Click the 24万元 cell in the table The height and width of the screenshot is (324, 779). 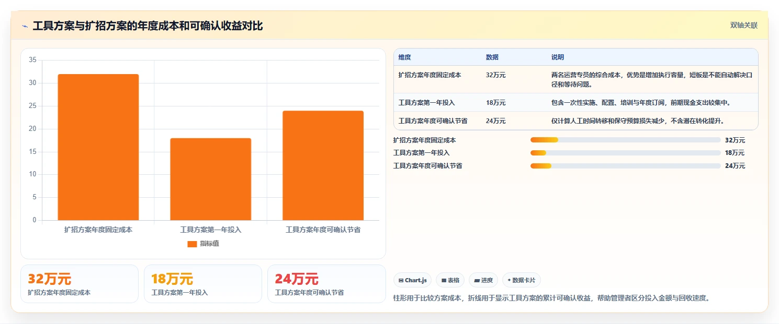click(x=495, y=121)
